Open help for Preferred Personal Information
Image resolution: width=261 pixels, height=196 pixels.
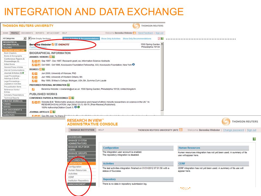point(69,85)
